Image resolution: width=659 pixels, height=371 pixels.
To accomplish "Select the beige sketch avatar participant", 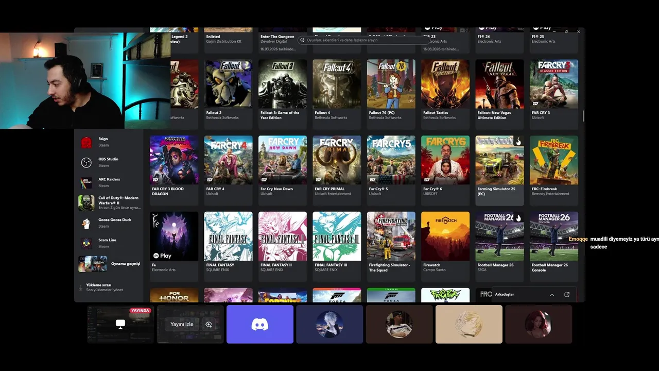I will pos(469,324).
